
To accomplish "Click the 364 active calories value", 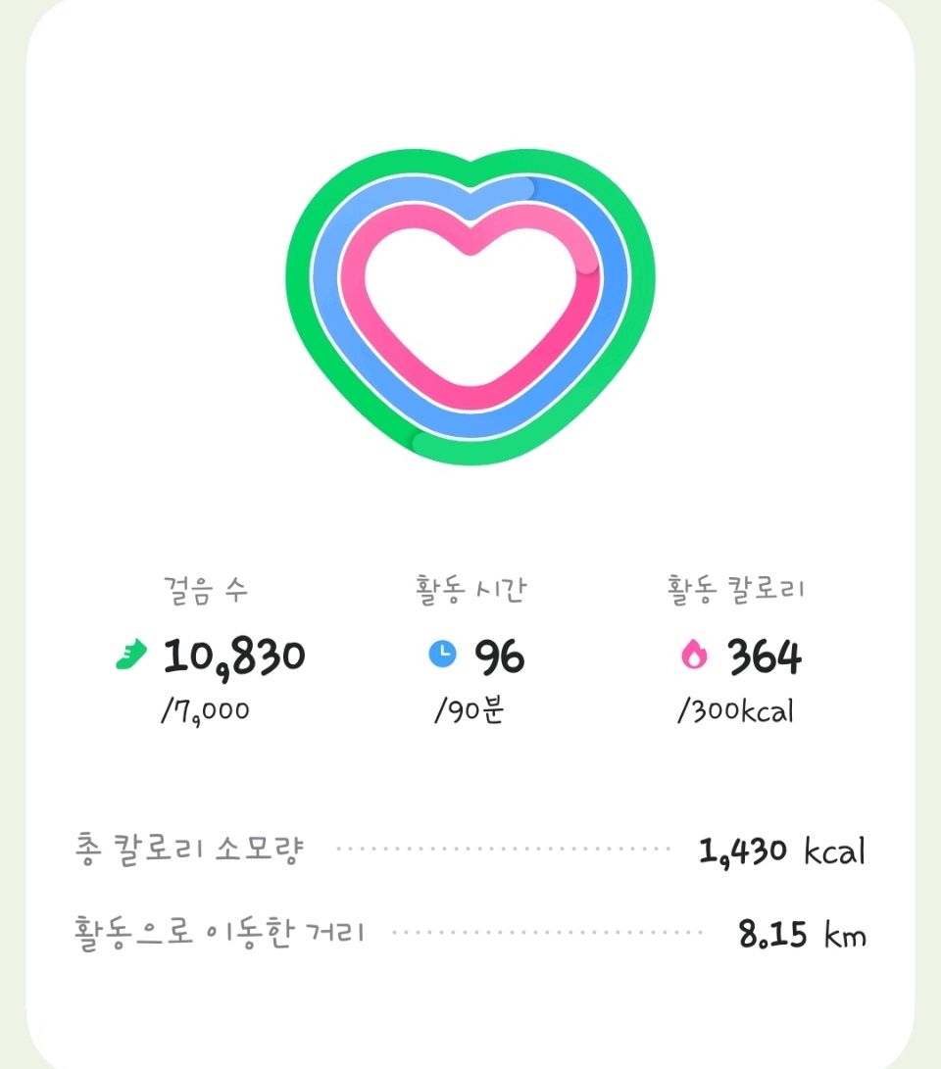I will point(766,656).
